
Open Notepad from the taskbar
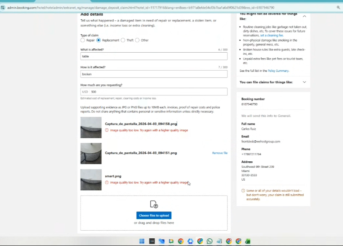click(219, 241)
